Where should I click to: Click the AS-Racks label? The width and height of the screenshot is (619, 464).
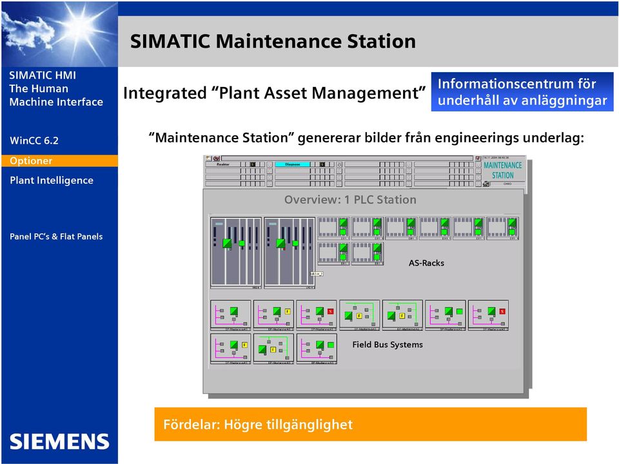click(426, 263)
